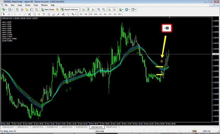Open the Tools menu
220x134 pixels.
36,5
